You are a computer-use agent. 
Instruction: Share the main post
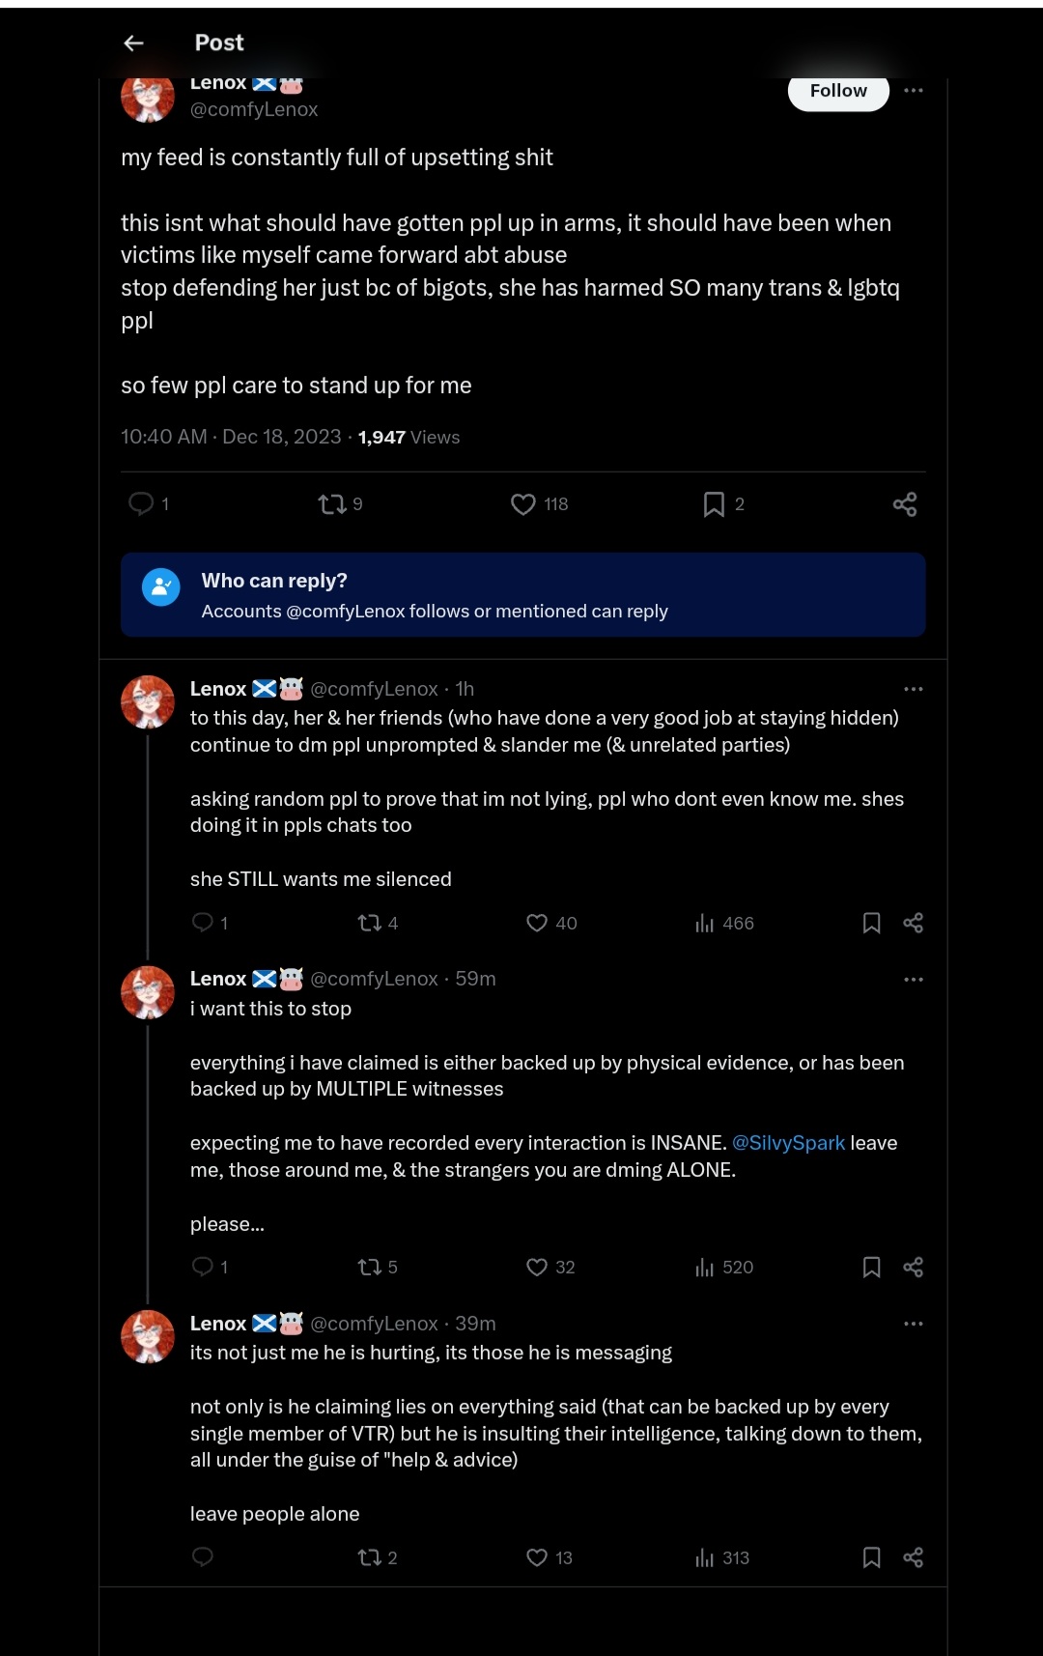(x=905, y=503)
